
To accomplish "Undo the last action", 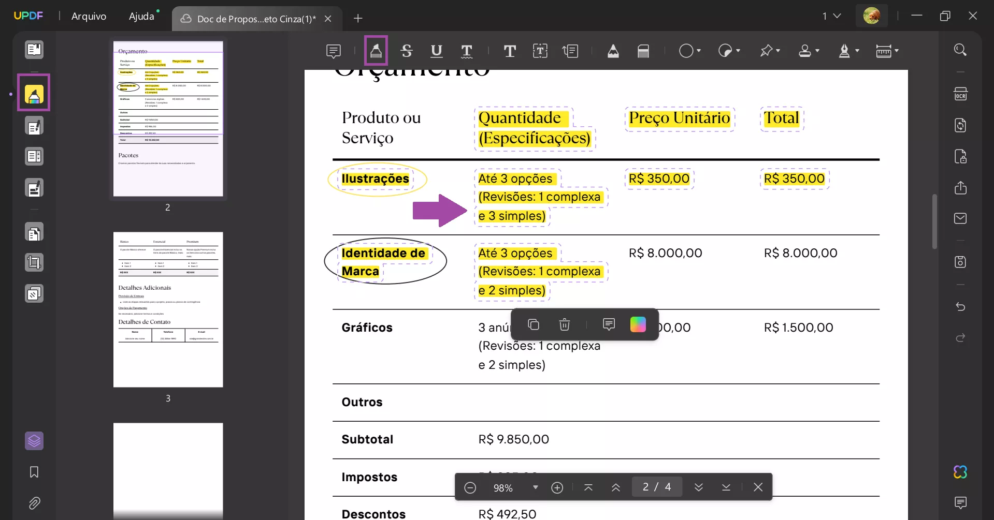I will pos(960,307).
